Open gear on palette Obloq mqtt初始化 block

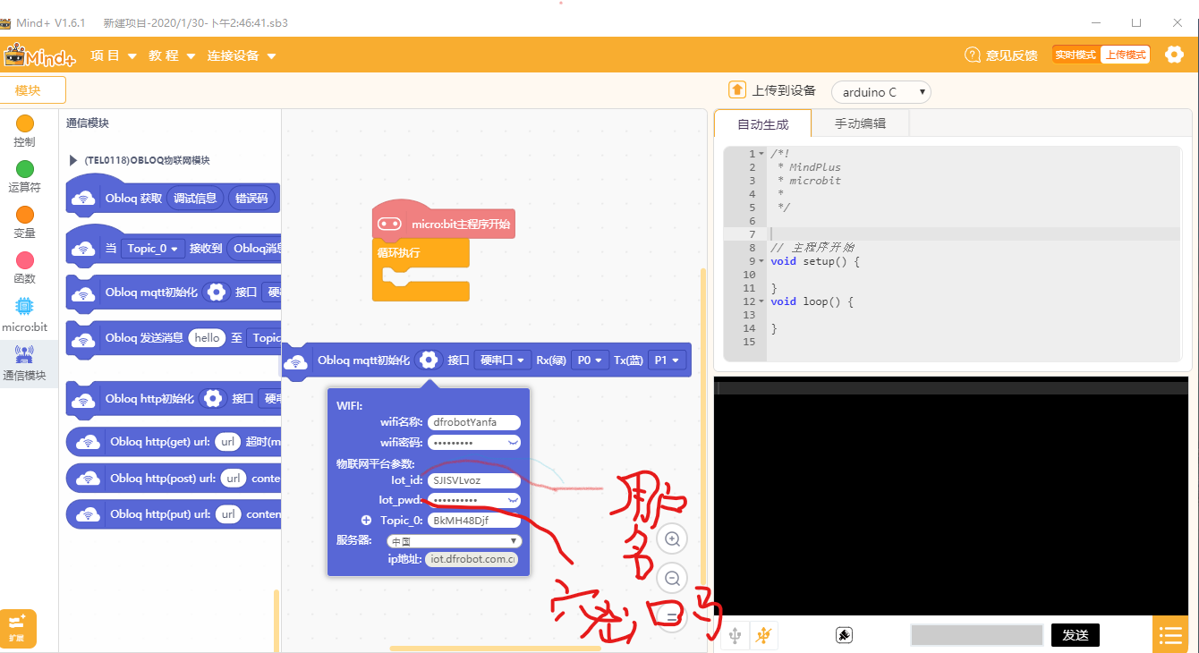(215, 292)
